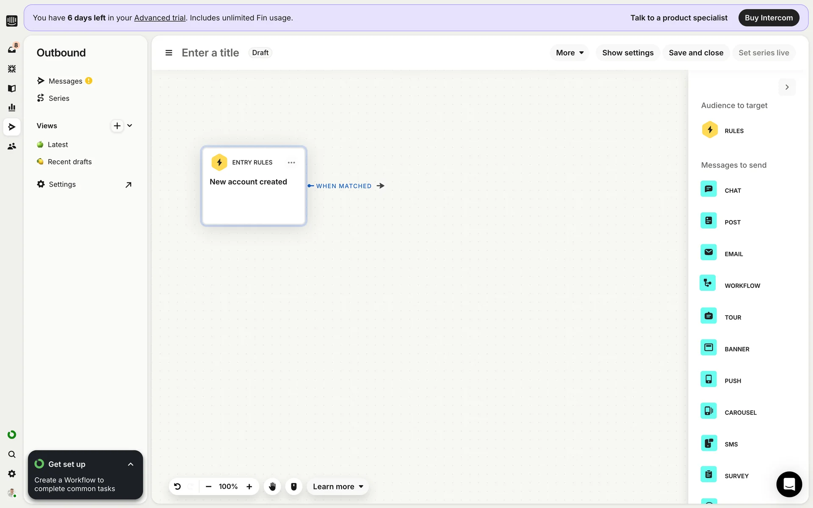Collapse the right block panel chevron
Image resolution: width=813 pixels, height=508 pixels.
click(x=787, y=87)
